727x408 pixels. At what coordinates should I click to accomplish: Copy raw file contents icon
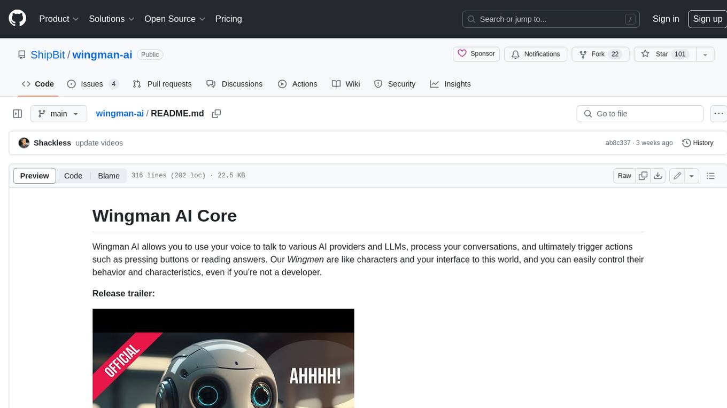click(x=643, y=176)
